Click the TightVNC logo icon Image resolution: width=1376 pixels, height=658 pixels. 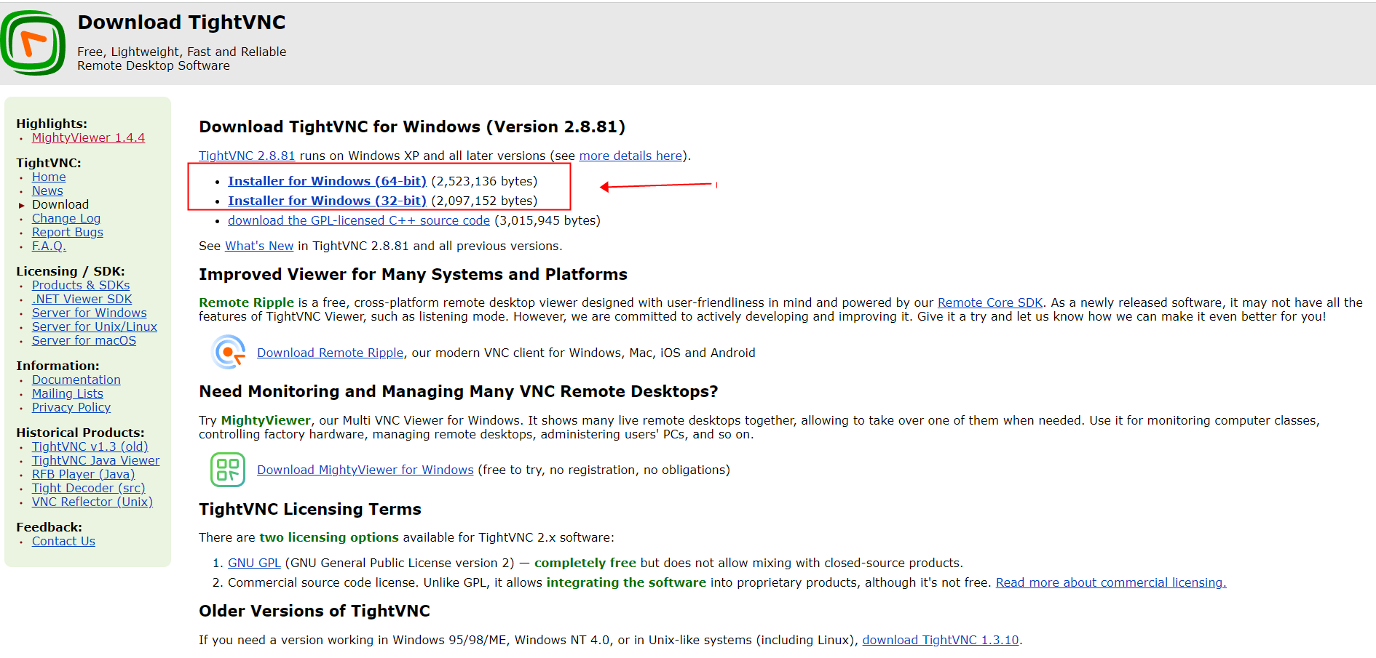pos(33,43)
